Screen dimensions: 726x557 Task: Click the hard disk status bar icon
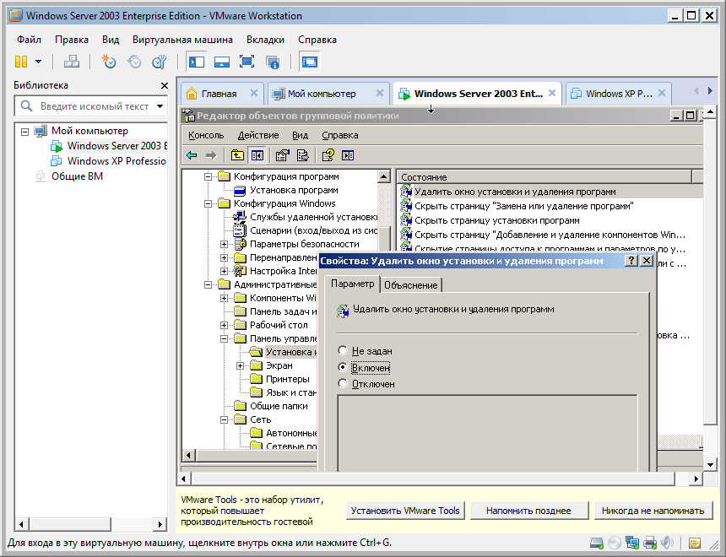click(x=596, y=543)
